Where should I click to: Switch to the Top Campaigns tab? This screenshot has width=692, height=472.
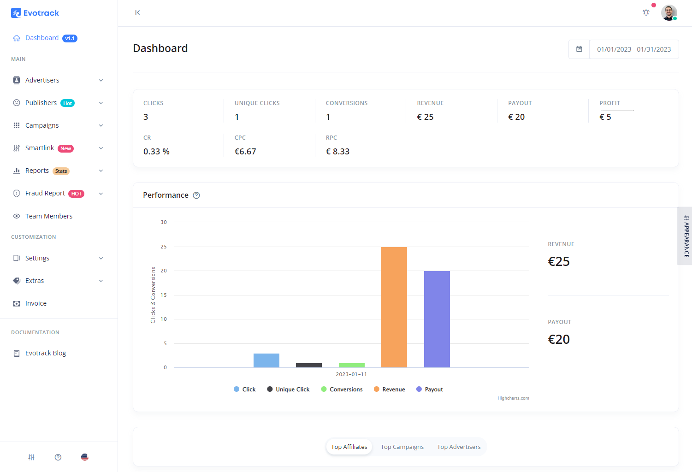[x=402, y=447]
